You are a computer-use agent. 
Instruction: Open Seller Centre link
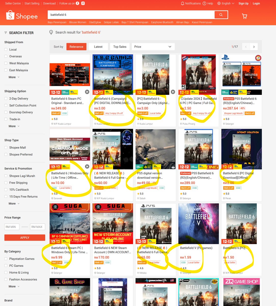click(x=13, y=3)
